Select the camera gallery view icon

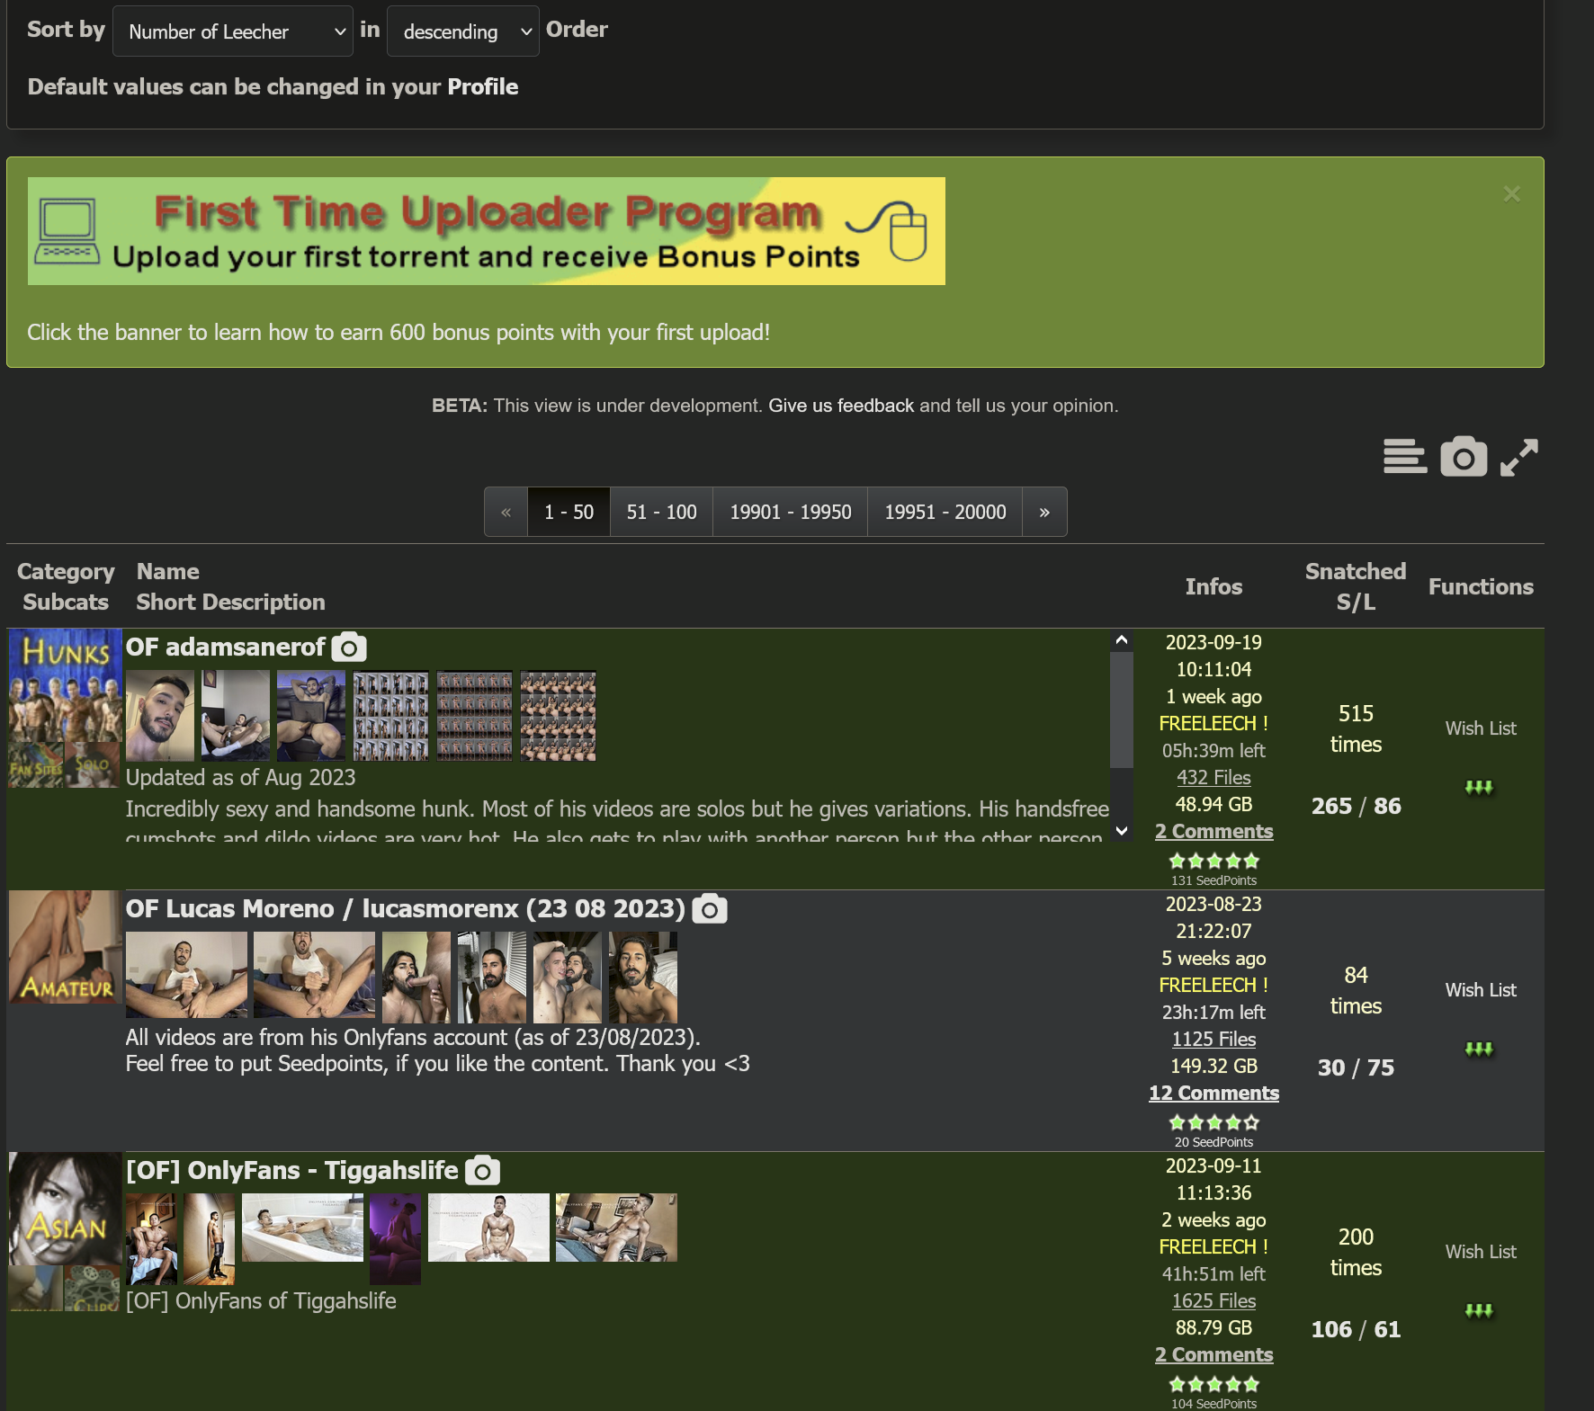click(x=1462, y=457)
